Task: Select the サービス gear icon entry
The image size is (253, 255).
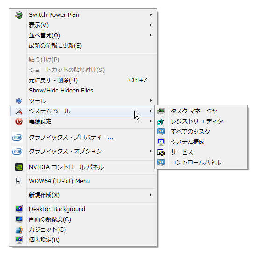Action: click(161, 152)
